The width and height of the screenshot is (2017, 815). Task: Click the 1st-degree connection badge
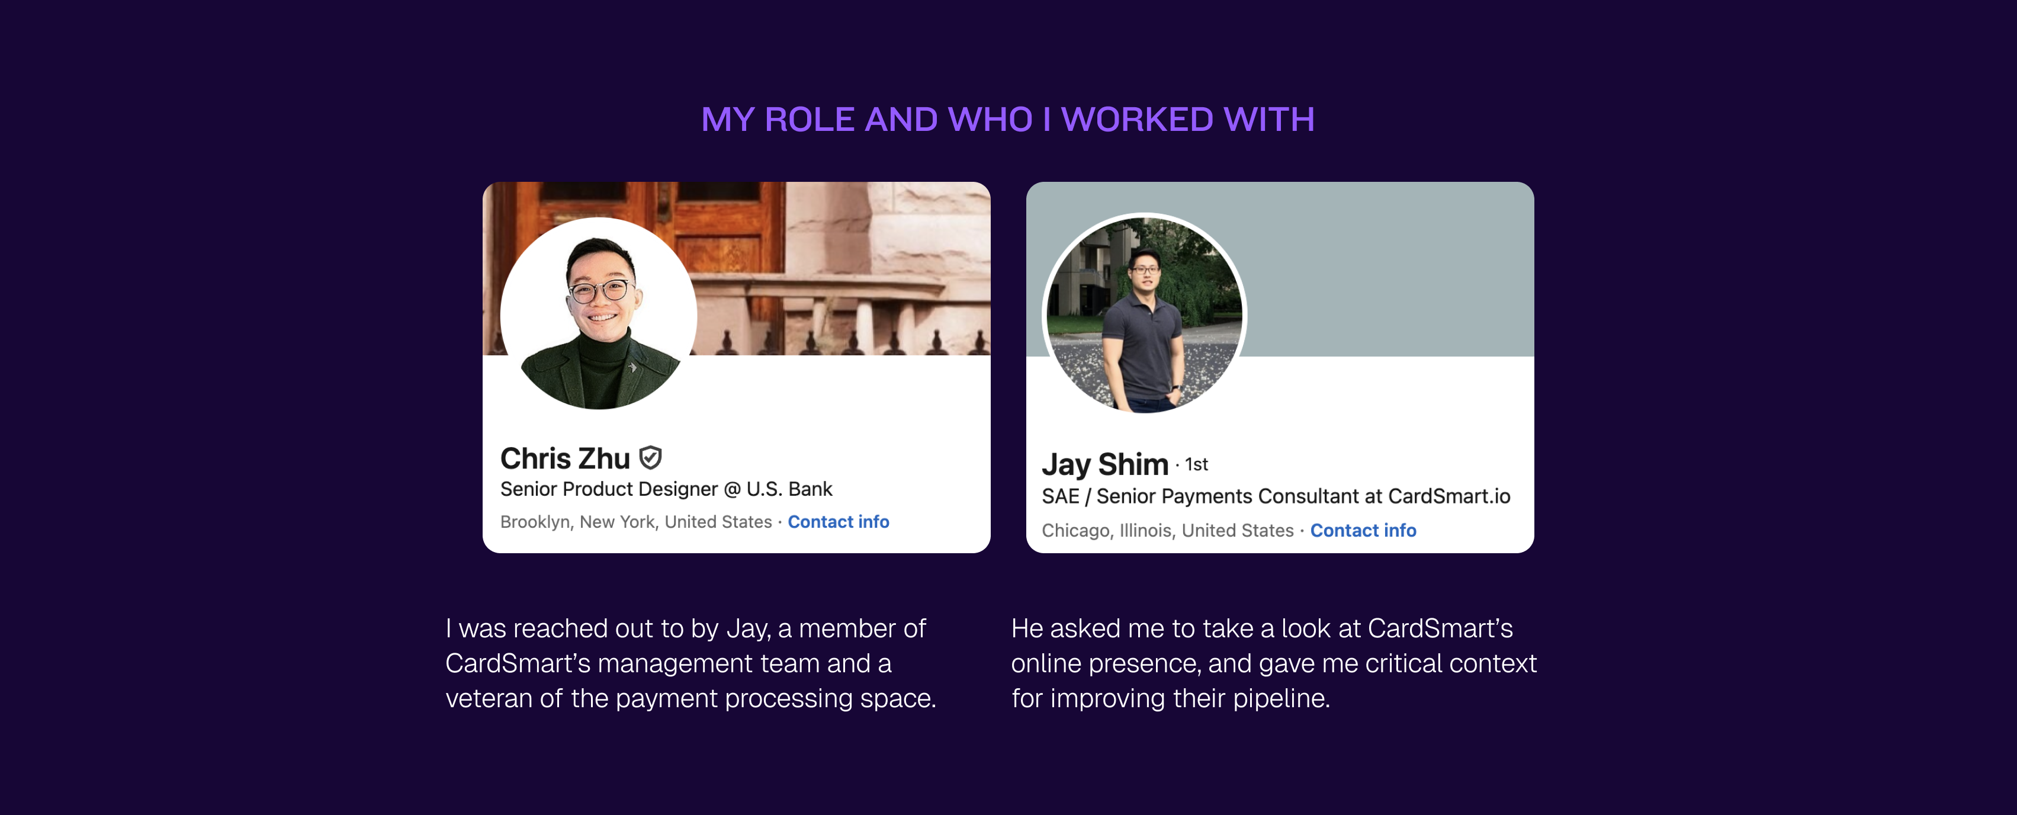[1196, 464]
